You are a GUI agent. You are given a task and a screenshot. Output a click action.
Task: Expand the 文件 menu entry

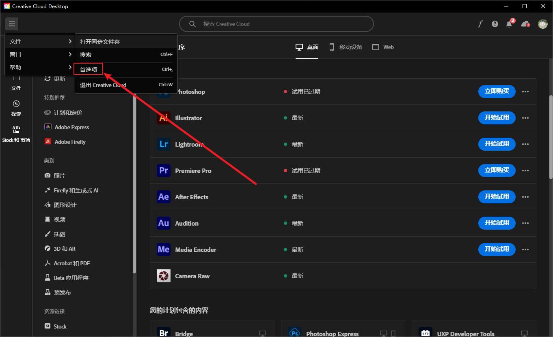point(40,41)
